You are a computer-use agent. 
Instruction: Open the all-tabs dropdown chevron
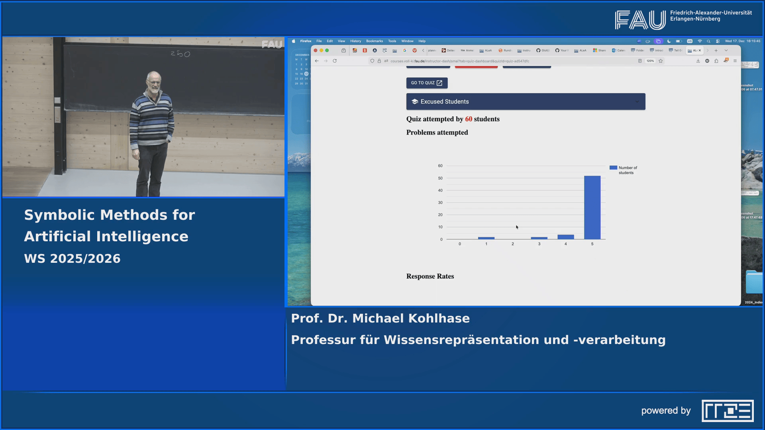726,51
